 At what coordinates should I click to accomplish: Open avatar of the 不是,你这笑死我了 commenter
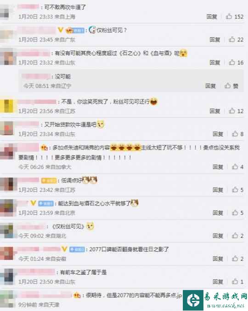pos(7,106)
